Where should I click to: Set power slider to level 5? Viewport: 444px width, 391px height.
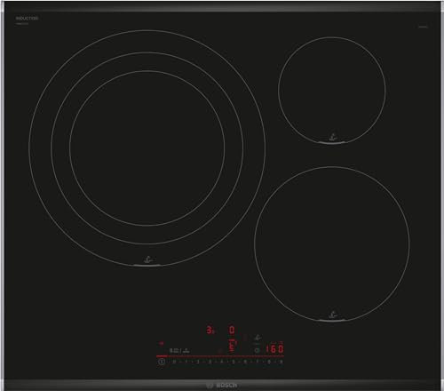click(x=234, y=362)
